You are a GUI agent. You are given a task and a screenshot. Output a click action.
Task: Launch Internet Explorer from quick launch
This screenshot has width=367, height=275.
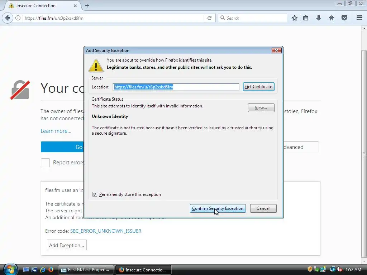click(43, 270)
